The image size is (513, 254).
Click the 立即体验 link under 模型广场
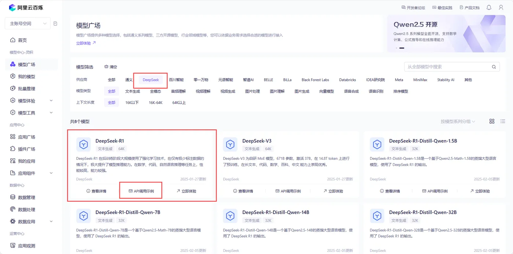86,43
